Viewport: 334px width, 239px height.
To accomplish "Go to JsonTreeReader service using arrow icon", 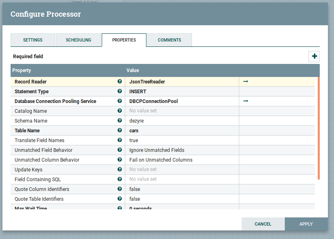I will click(246, 82).
